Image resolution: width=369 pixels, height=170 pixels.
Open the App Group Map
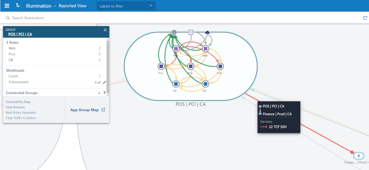[x=84, y=110]
